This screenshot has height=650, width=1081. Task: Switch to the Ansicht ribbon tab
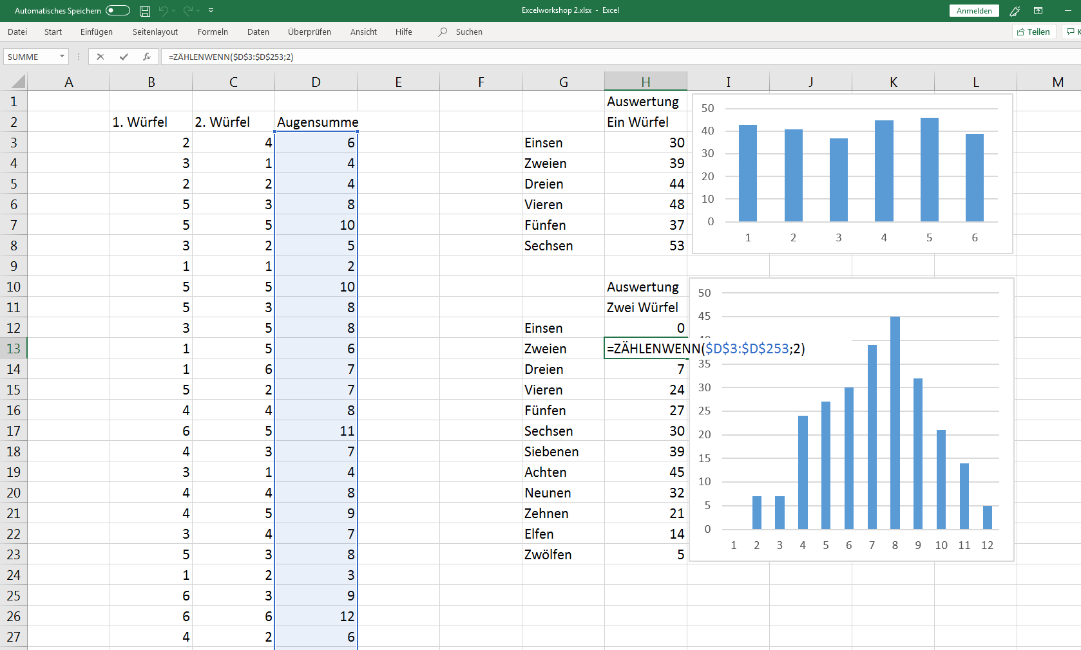(x=363, y=32)
